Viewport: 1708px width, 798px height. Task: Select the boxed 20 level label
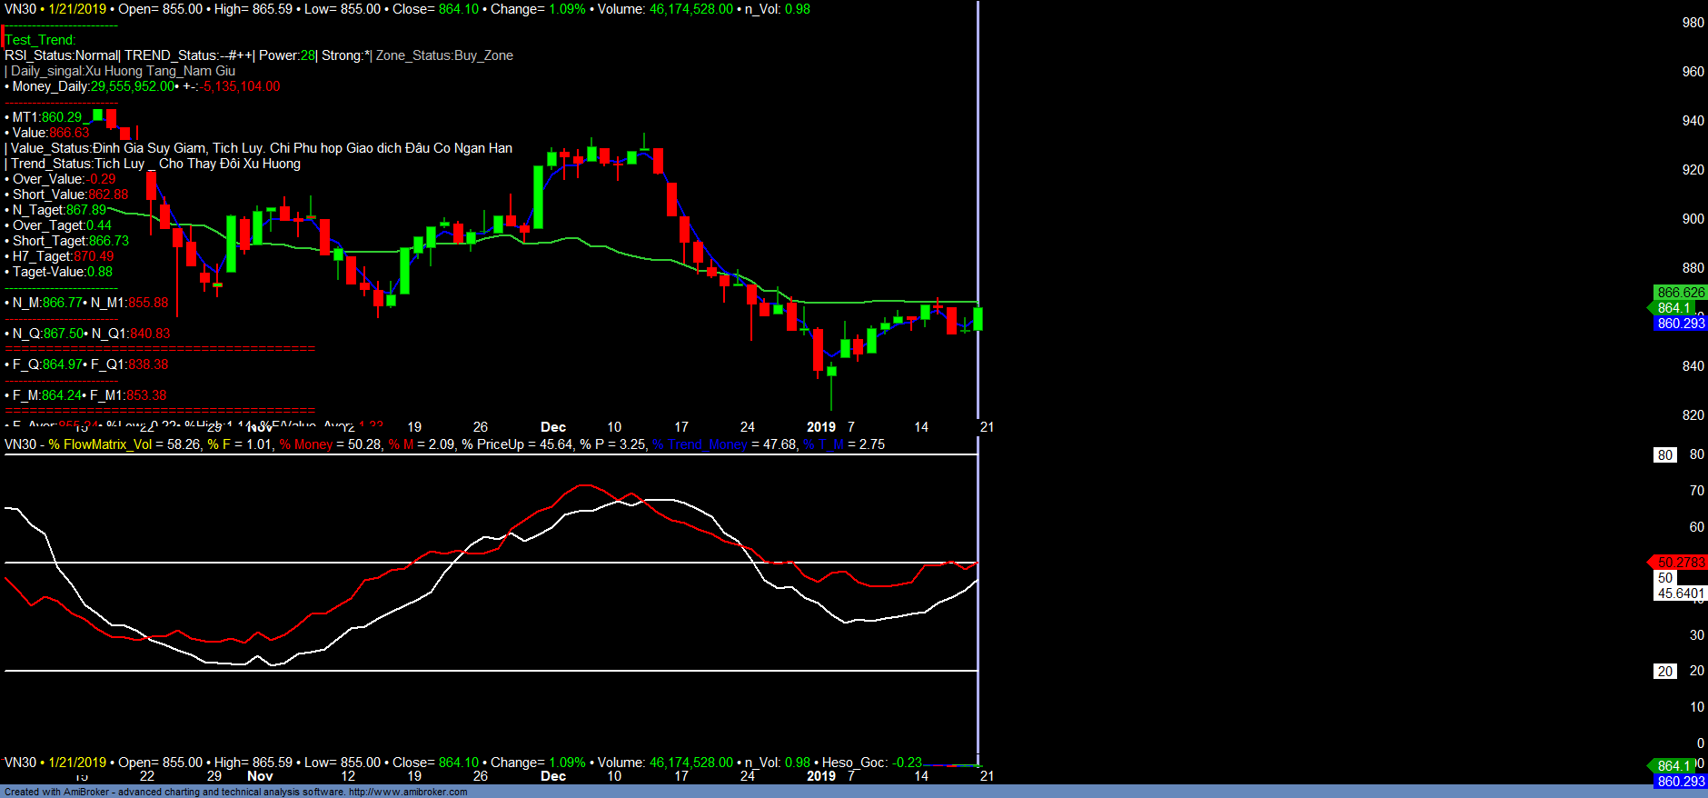(1664, 672)
